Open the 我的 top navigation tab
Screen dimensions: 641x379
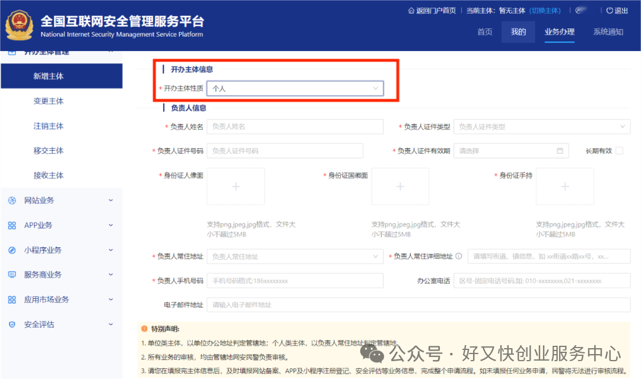518,32
